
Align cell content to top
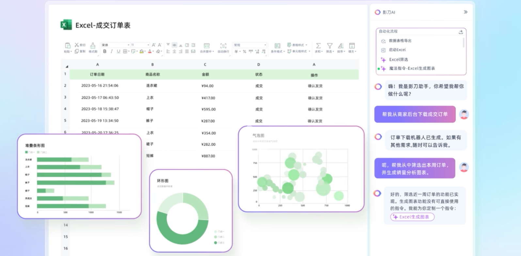click(x=168, y=44)
